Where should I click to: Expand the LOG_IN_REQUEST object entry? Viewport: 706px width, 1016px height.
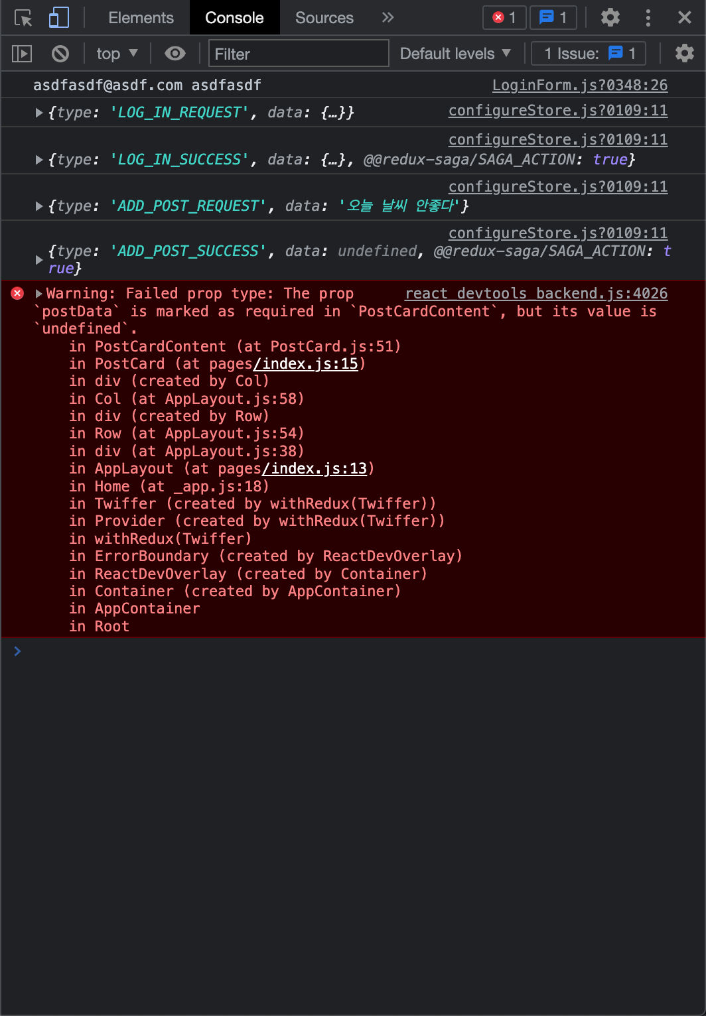click(x=39, y=113)
